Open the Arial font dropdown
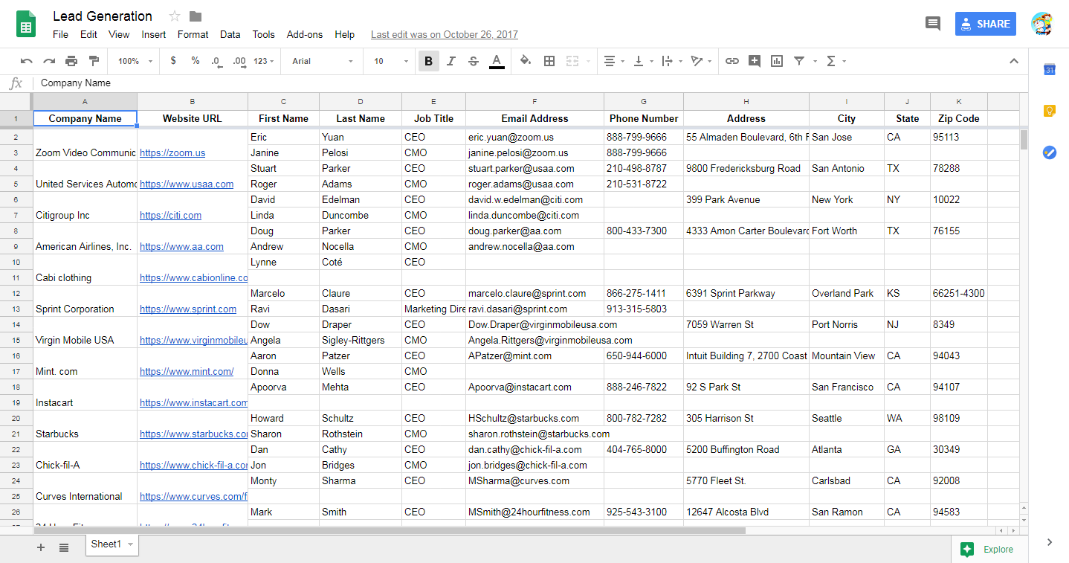 point(323,61)
